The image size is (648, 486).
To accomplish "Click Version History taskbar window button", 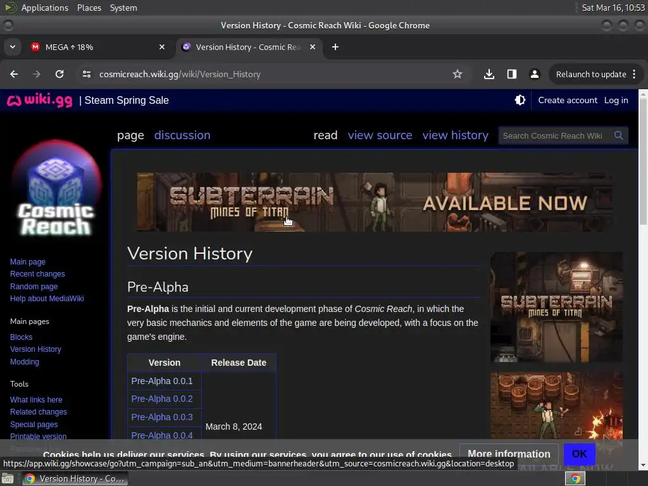I will pos(75,478).
